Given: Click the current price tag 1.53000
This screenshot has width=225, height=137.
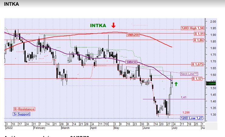Looking at the screenshot, I should pyautogui.click(x=211, y=84).
